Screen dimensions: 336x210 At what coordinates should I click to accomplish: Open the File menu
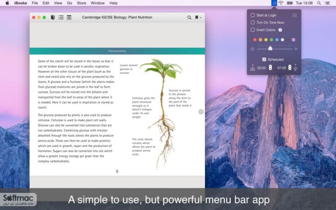click(35, 3)
